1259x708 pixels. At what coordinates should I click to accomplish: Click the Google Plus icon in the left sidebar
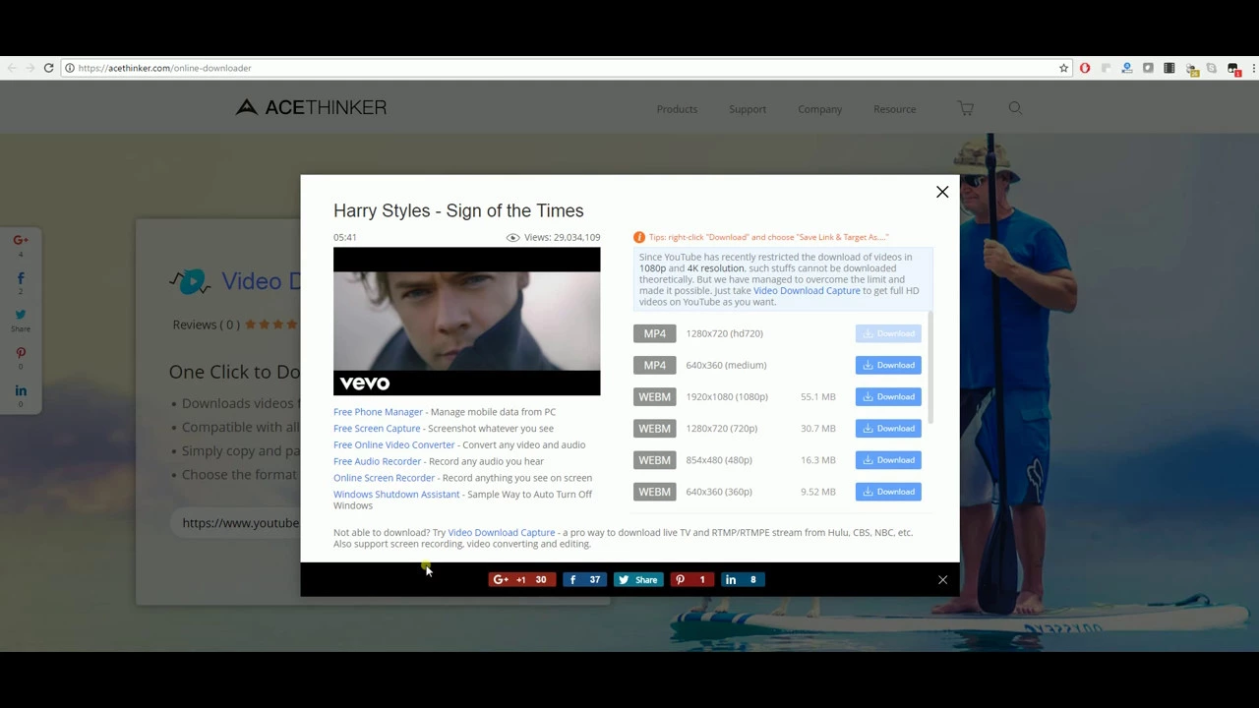click(x=20, y=240)
